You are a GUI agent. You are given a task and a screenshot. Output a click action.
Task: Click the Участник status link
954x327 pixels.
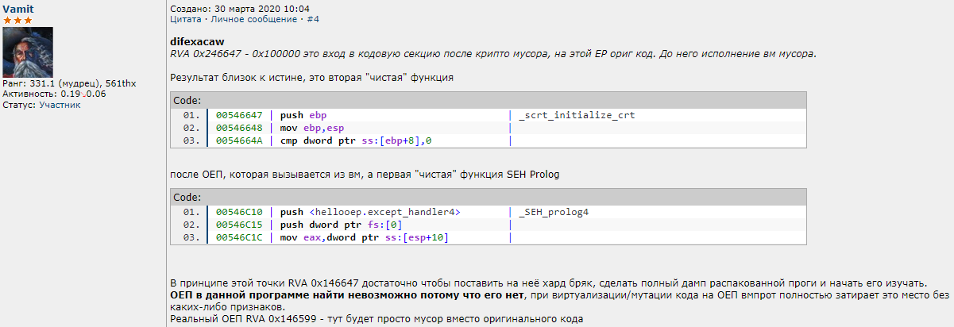[x=60, y=105]
